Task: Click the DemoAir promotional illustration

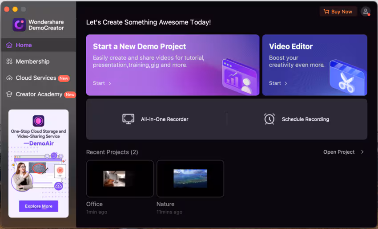Action: [39, 172]
